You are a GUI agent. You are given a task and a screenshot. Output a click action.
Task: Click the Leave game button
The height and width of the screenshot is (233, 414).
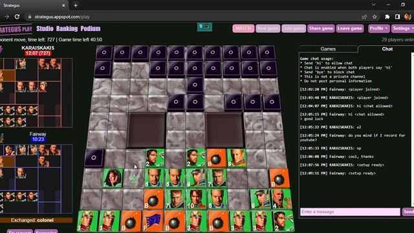350,28
